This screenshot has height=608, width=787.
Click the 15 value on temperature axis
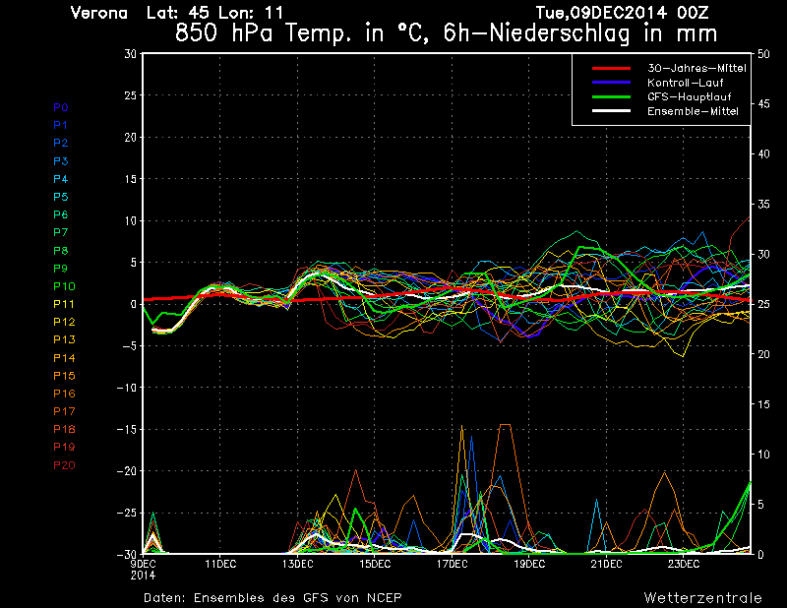pos(131,179)
